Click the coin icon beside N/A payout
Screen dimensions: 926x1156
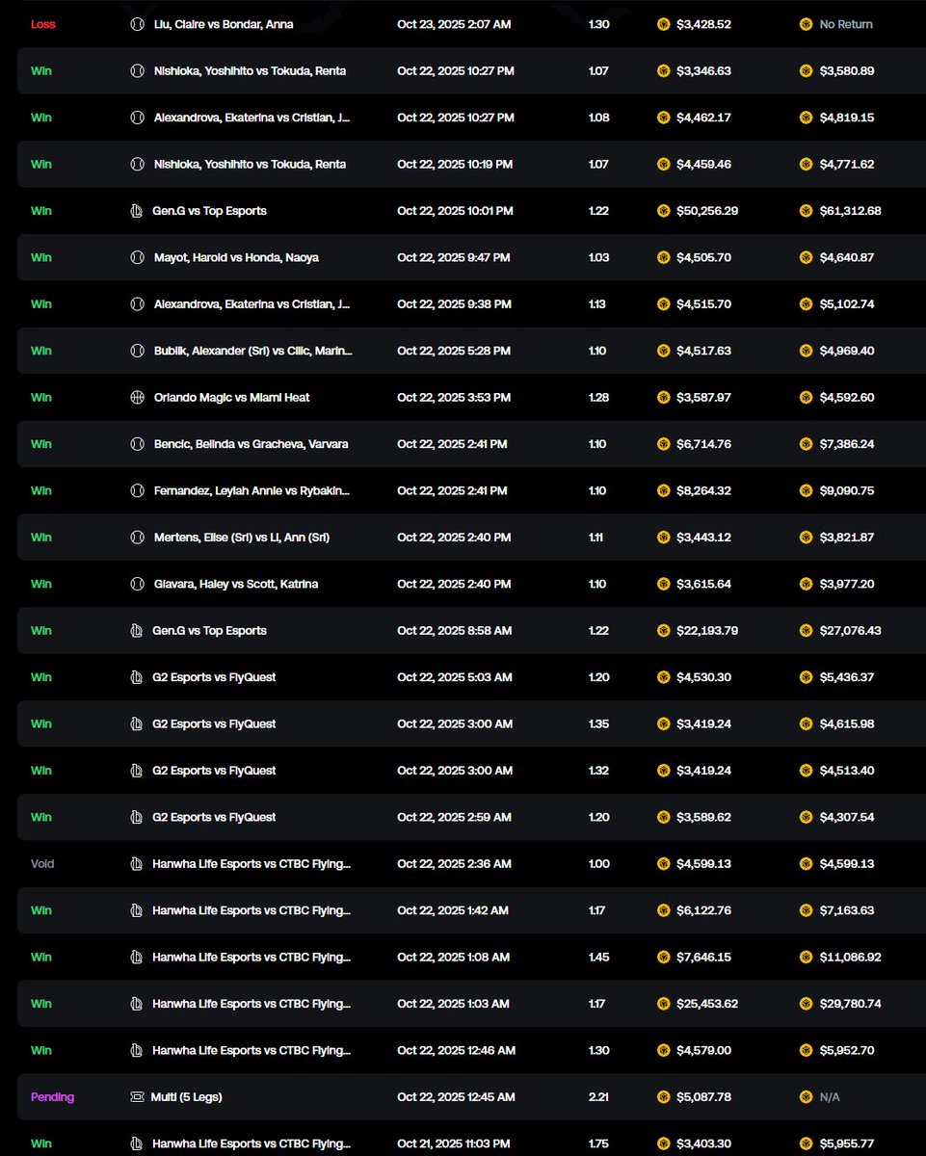click(806, 1097)
